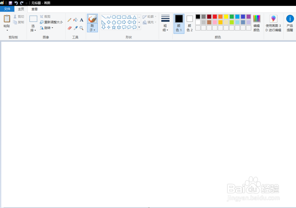This screenshot has width=296, height=208.
Task: Select the Text tool (A)
Action: (x=82, y=20)
